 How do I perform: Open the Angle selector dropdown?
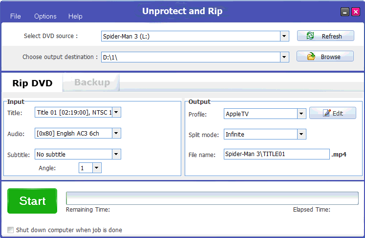(97, 168)
